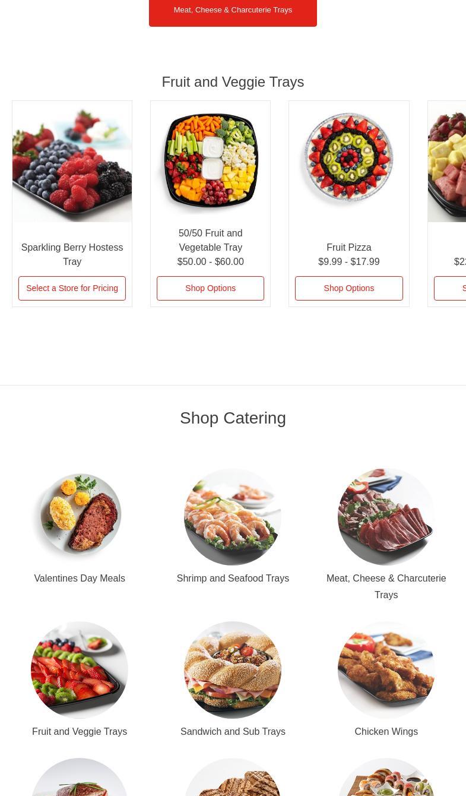Click Select a Store for Pricing button

coord(72,288)
